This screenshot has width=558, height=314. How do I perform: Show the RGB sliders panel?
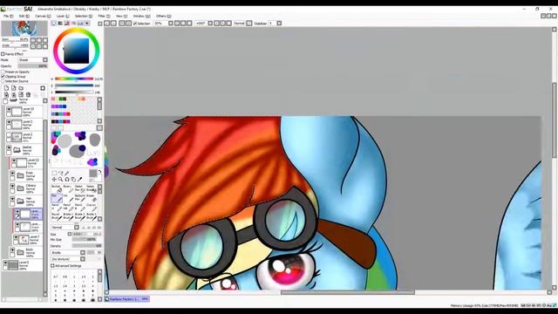[x=60, y=24]
